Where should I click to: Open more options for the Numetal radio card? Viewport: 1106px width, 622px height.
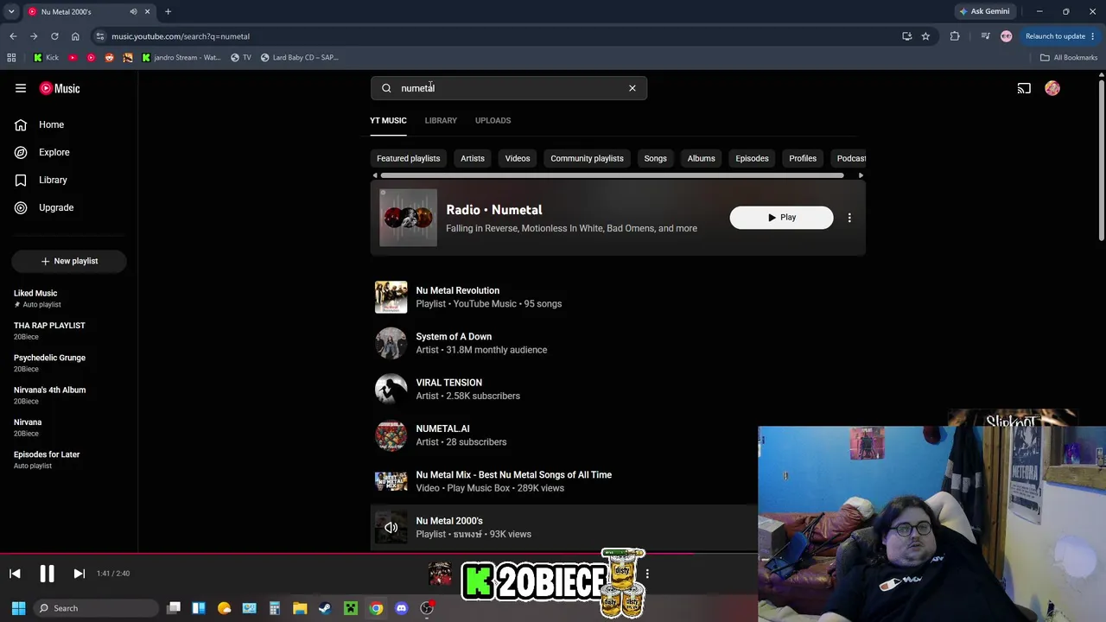849,218
